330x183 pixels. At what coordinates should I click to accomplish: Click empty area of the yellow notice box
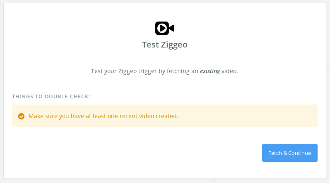coord(248,116)
